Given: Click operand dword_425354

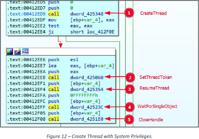Looking at the screenshot, I should (x=87, y=89).
